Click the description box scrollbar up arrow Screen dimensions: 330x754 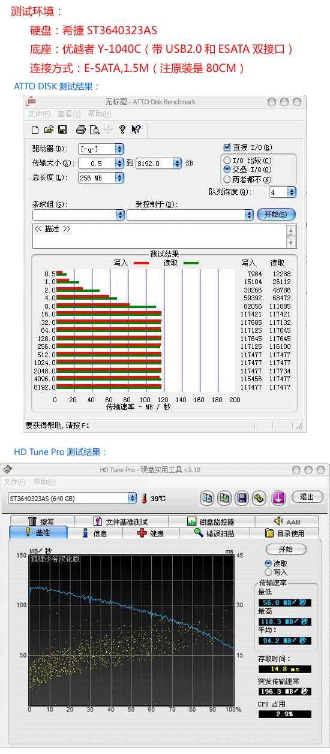(x=292, y=230)
